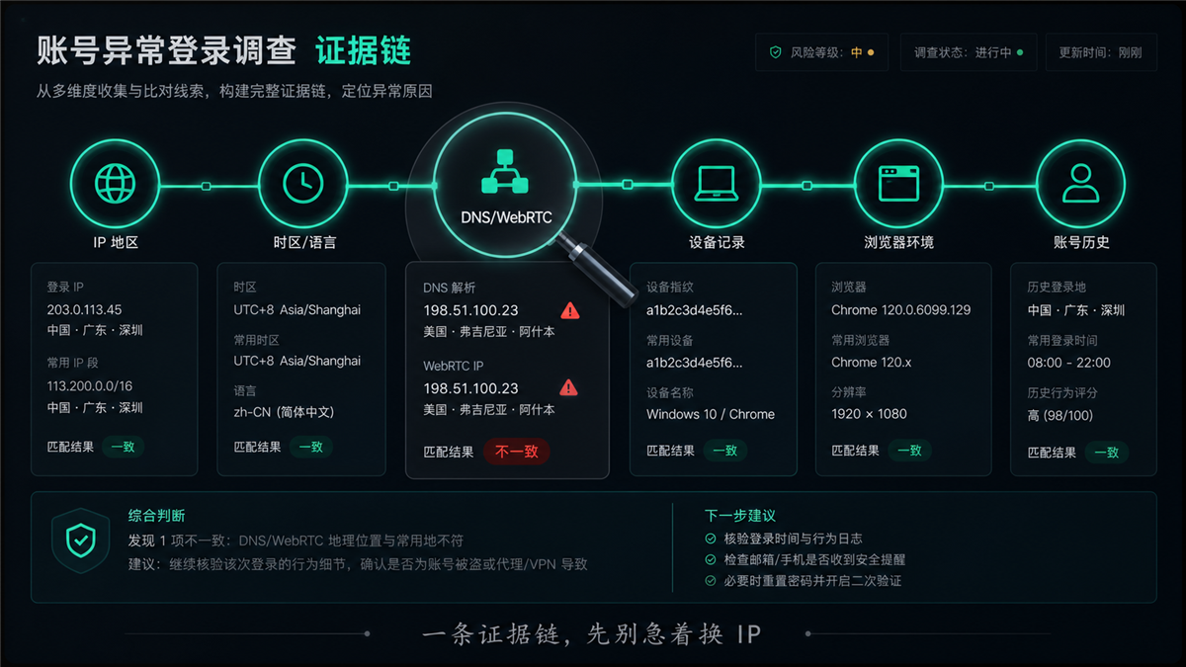This screenshot has height=667, width=1186.
Task: Select the DNS/WebRTC network node icon
Action: 506,170
